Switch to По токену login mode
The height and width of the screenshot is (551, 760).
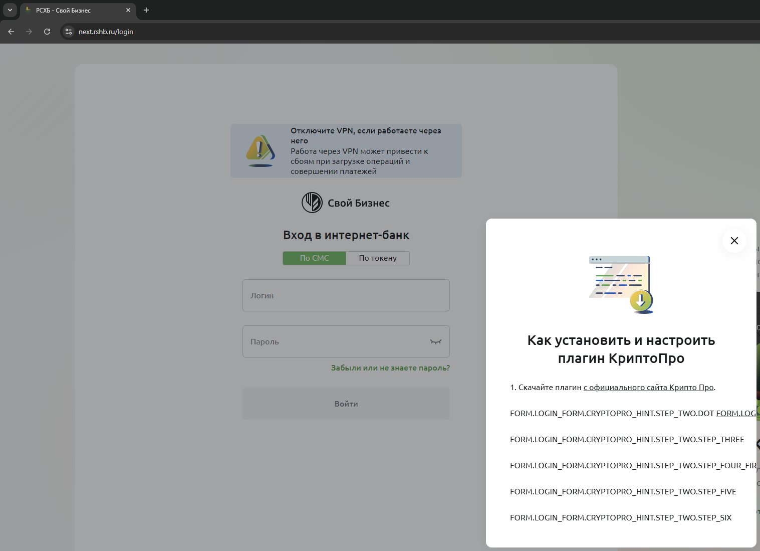coord(378,258)
